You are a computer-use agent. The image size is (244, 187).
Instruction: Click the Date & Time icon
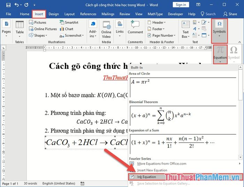point(204,29)
